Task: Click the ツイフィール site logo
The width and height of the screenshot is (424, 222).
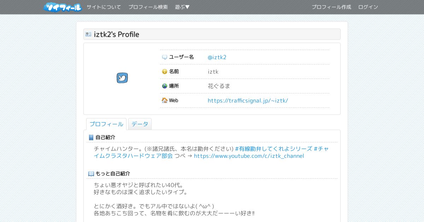Action: (x=63, y=7)
